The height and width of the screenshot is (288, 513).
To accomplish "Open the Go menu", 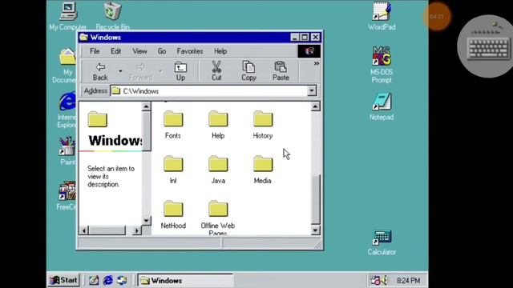I will [x=162, y=51].
